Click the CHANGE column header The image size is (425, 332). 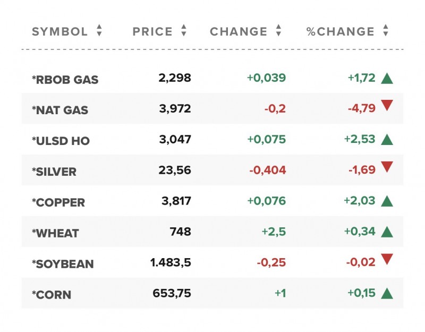[x=239, y=31]
